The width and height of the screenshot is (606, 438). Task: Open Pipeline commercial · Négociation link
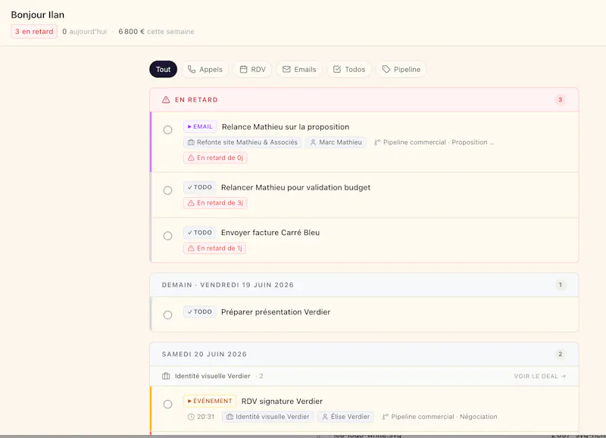(440, 417)
